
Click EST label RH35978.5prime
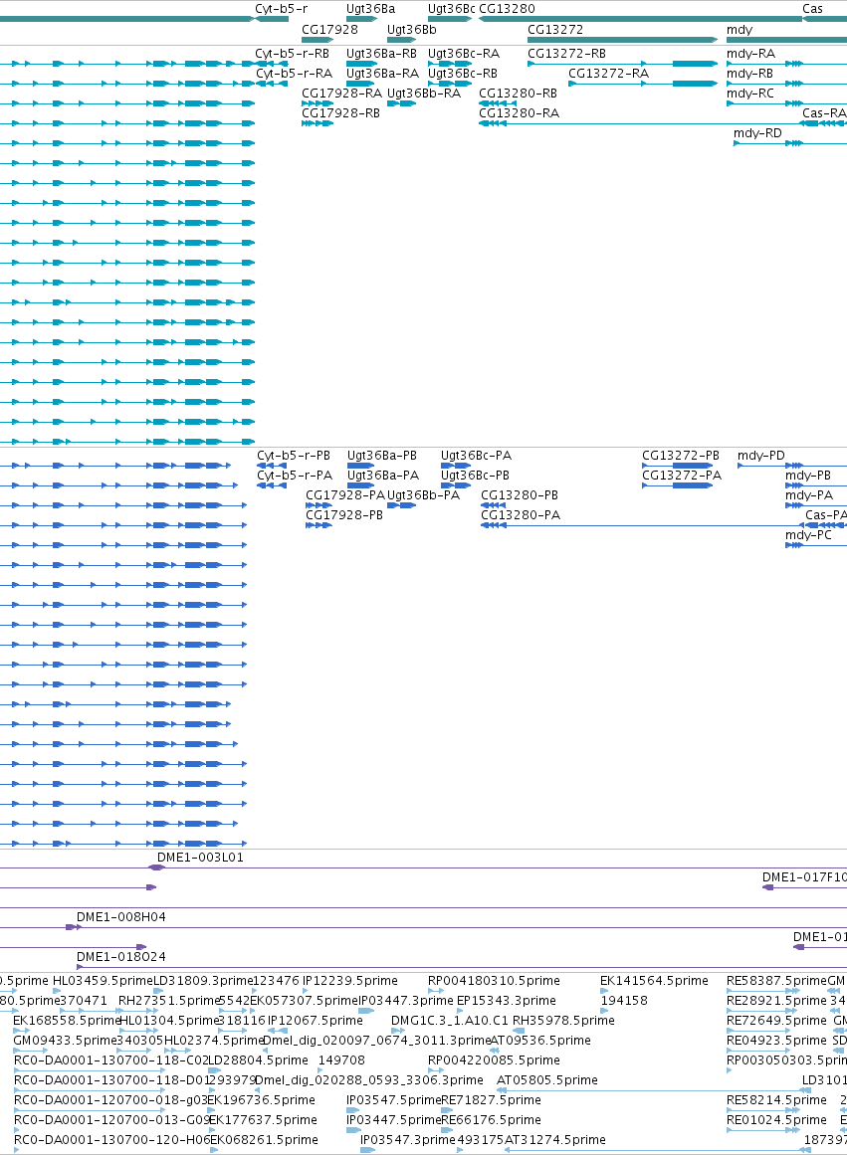[564, 1021]
